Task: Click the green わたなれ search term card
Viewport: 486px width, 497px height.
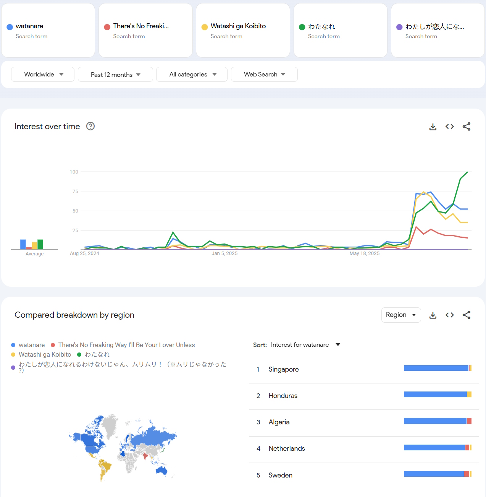Action: click(340, 31)
